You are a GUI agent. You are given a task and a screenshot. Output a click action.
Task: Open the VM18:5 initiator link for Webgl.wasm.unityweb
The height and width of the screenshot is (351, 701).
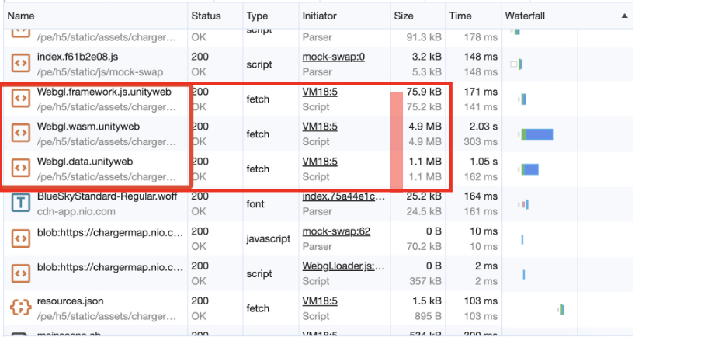click(320, 127)
